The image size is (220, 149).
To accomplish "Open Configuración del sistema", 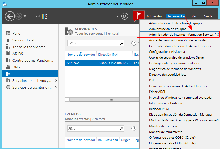I will point(167,52).
